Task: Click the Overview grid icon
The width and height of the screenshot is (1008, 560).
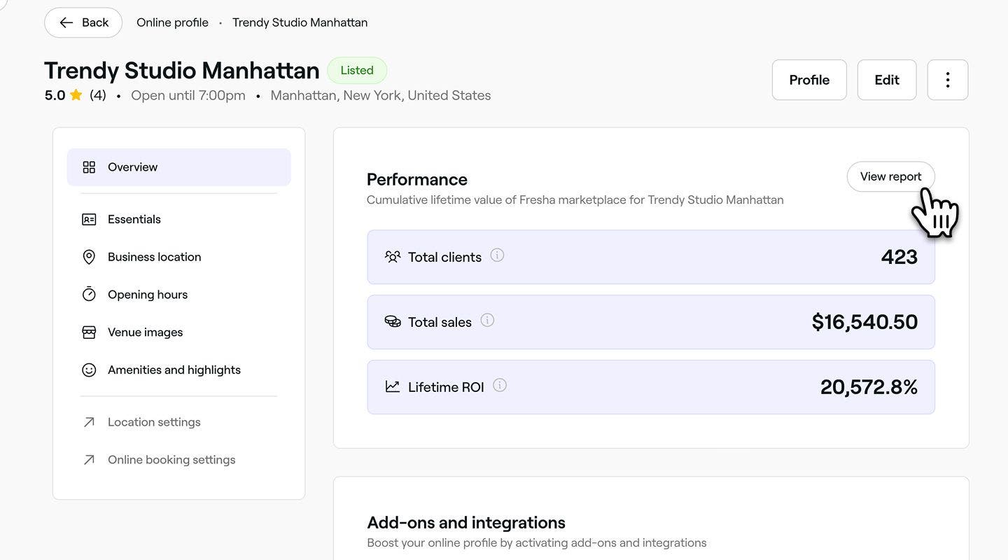Action: coord(89,167)
